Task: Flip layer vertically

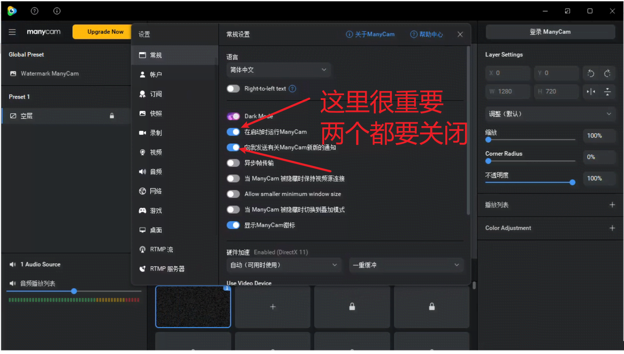Action: pyautogui.click(x=607, y=92)
